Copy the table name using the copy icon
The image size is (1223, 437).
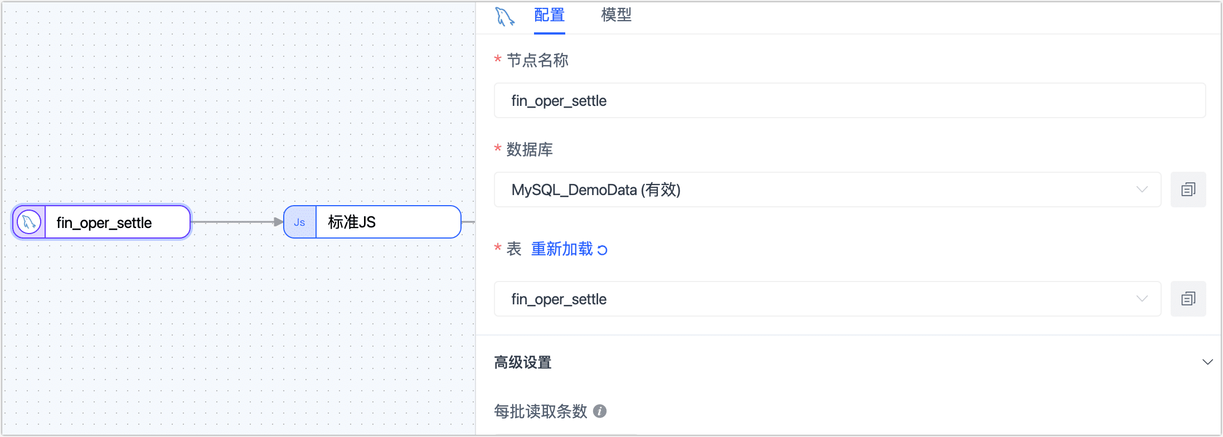(x=1188, y=299)
